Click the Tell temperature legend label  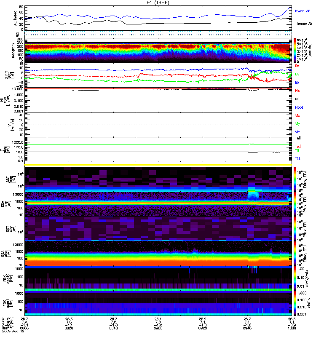298,138
